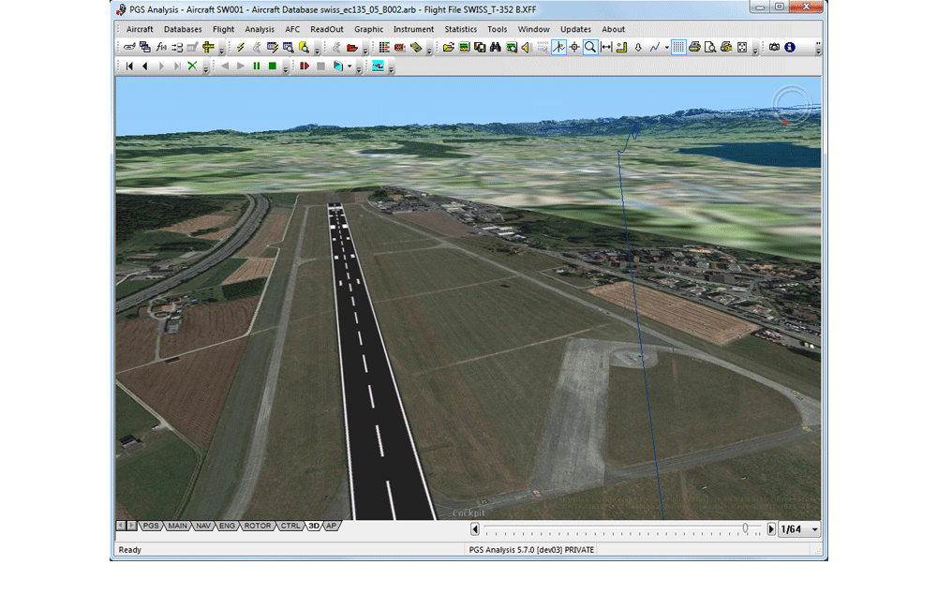Image resolution: width=937 pixels, height=609 pixels.
Task: Click the speaker audio icon
Action: click(526, 47)
